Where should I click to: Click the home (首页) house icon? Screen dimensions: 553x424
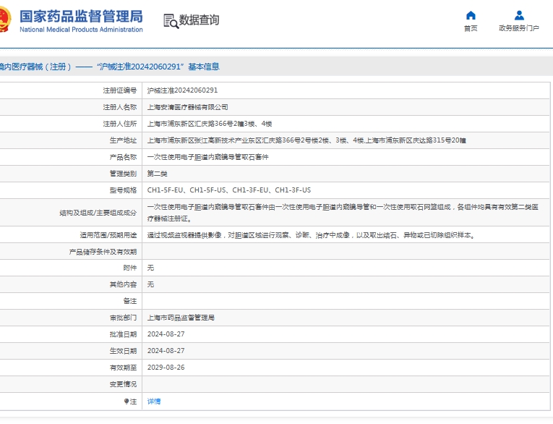coord(471,15)
